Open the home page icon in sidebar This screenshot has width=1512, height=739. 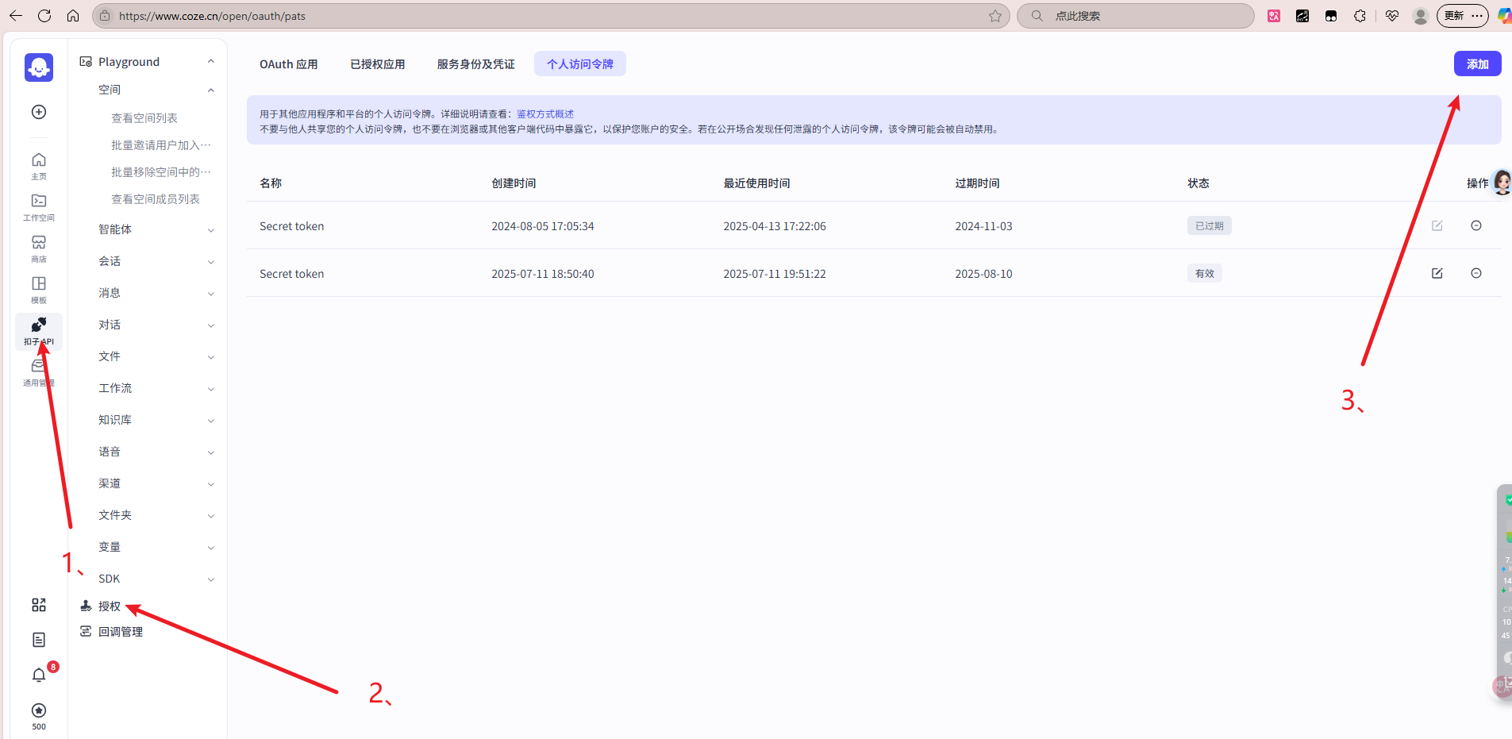click(38, 165)
